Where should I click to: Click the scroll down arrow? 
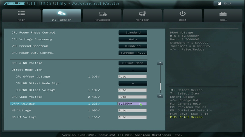160,96
